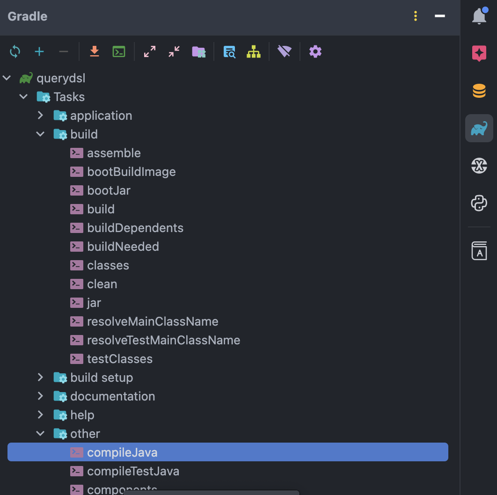Collapse the Tasks folder chevron
The width and height of the screenshot is (497, 495).
[23, 96]
